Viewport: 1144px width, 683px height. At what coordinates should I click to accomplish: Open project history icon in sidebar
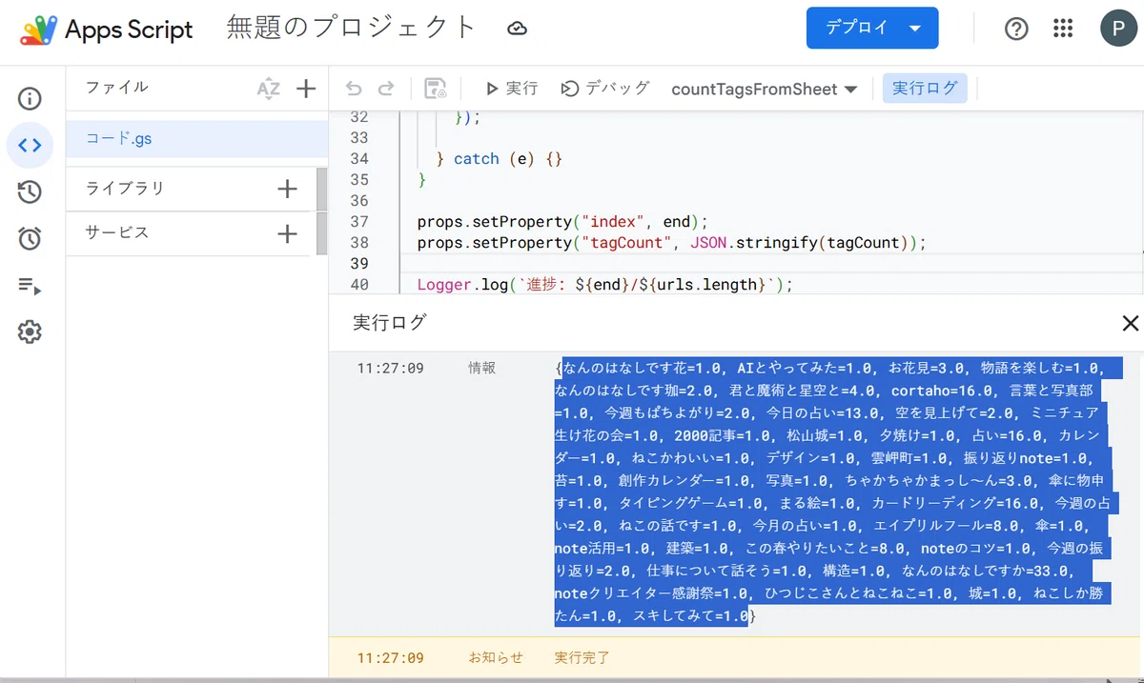30,191
